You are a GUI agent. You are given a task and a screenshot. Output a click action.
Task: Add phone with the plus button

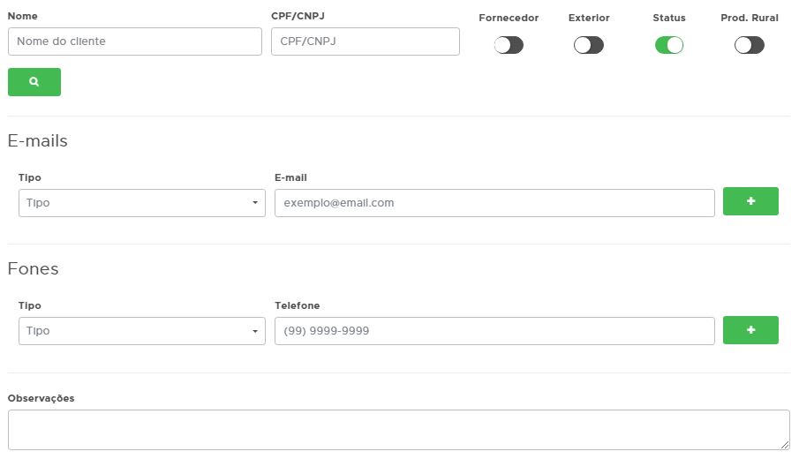(x=750, y=330)
